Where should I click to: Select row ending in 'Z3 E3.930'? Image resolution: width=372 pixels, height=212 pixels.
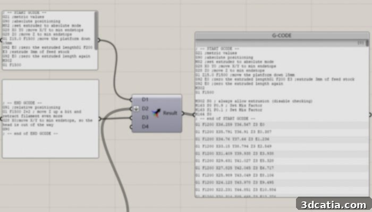pyautogui.click(x=282, y=154)
